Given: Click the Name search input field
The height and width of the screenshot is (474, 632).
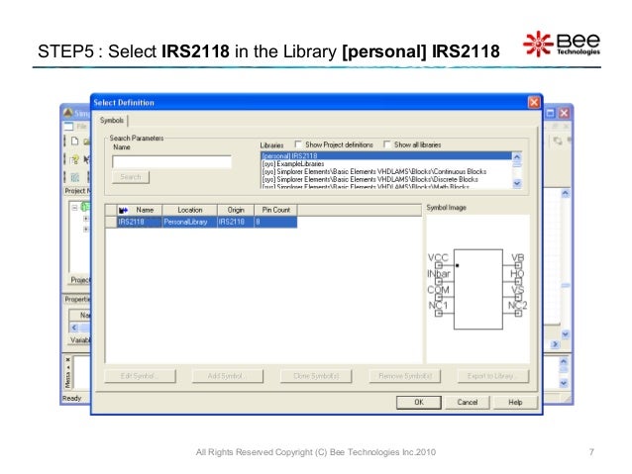Looking at the screenshot, I should [171, 161].
